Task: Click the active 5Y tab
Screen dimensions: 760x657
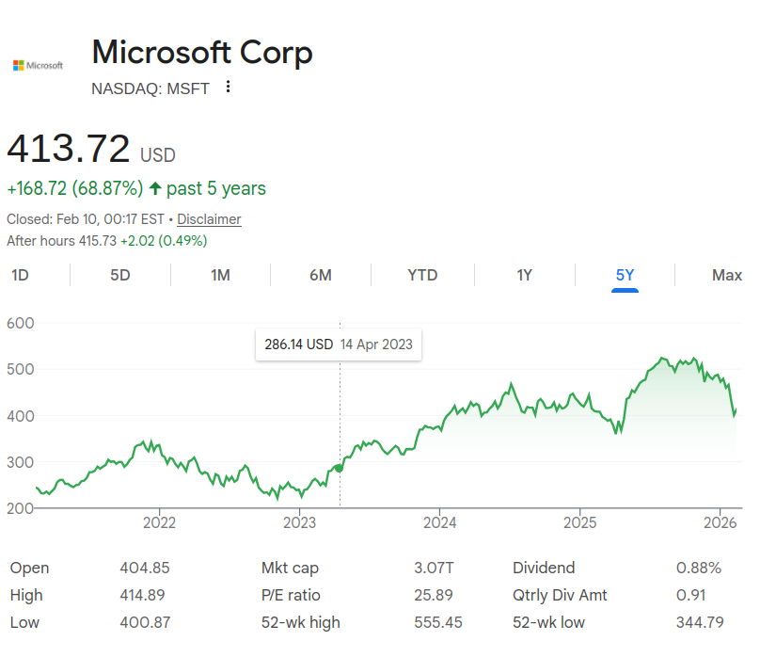Action: (x=625, y=275)
